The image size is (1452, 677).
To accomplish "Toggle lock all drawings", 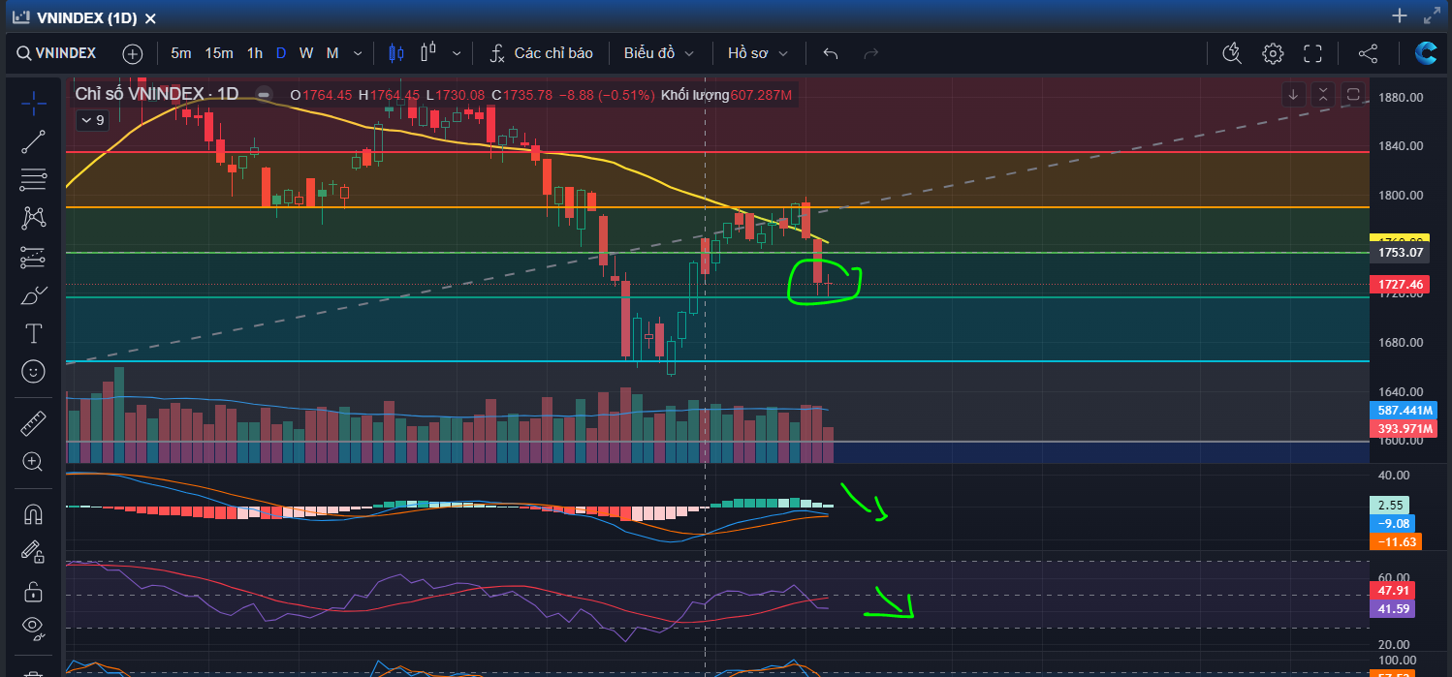I will click(33, 591).
